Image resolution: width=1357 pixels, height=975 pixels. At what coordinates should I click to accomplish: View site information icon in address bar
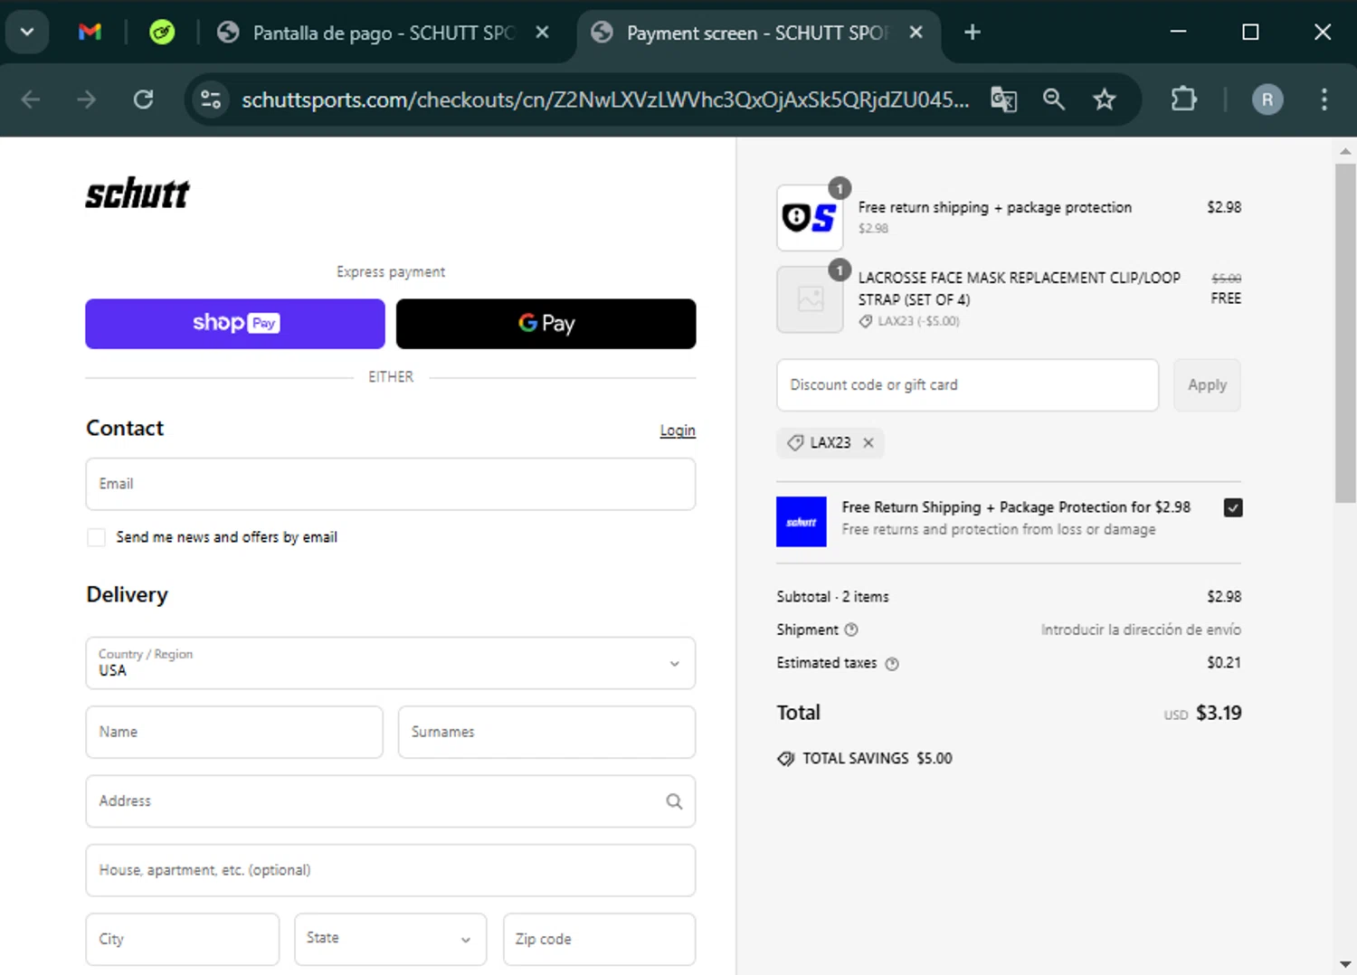click(x=211, y=99)
